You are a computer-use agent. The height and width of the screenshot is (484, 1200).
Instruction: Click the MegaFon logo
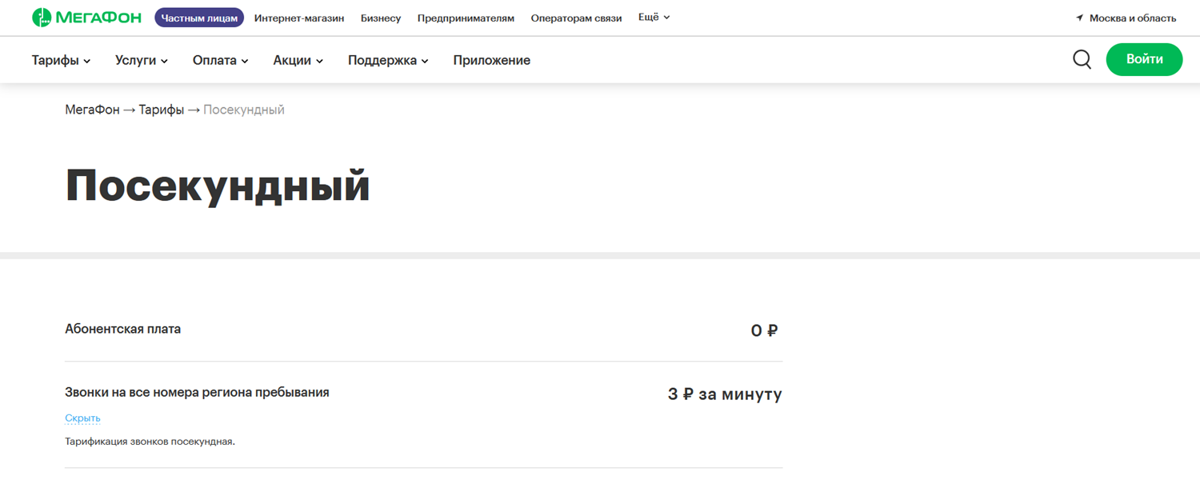pyautogui.click(x=88, y=18)
